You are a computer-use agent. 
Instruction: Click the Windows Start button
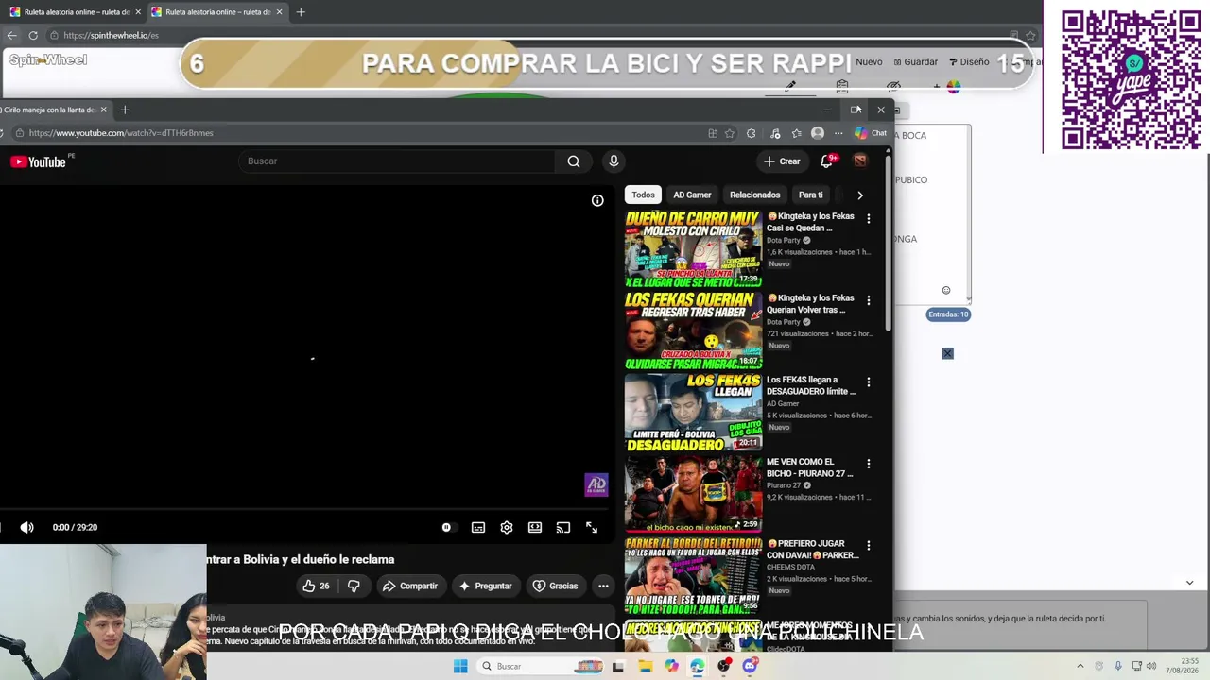point(460,666)
